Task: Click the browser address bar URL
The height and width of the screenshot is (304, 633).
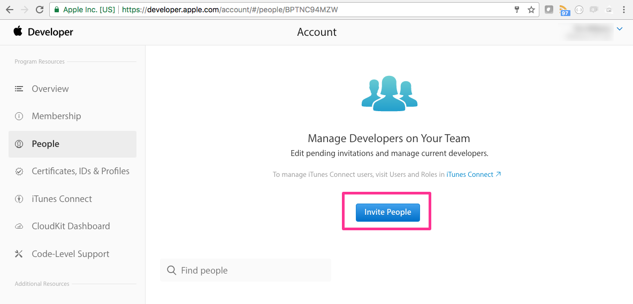Action: 230,10
